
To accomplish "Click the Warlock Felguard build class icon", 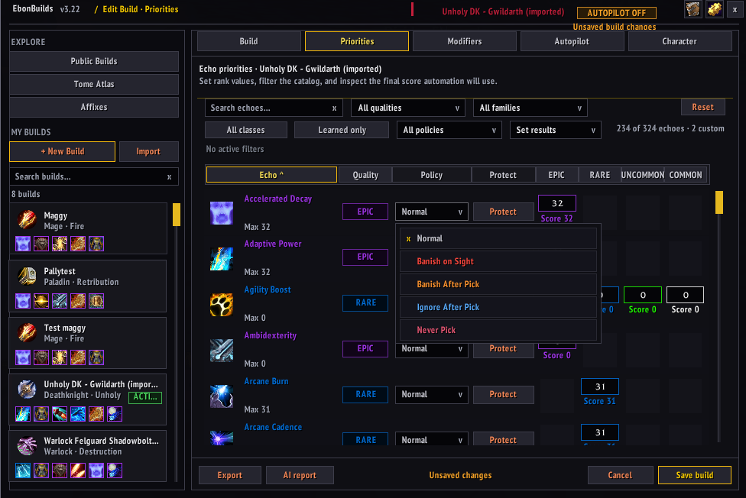I will [27, 445].
